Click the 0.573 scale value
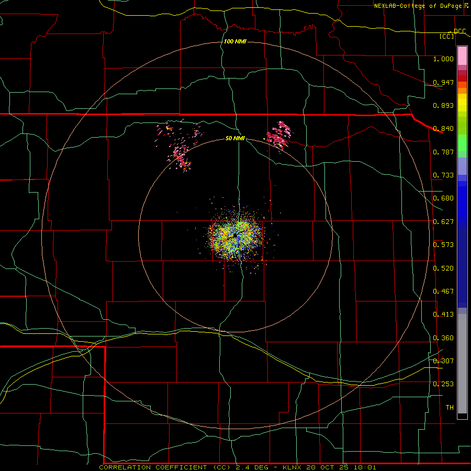Screen dimensions: 471x471 (x=443, y=245)
